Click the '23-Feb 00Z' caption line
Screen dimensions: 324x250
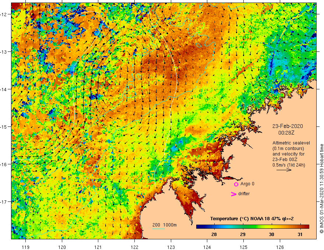(x=285, y=160)
